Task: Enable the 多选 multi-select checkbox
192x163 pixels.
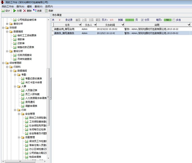Action: pyautogui.click(x=174, y=20)
